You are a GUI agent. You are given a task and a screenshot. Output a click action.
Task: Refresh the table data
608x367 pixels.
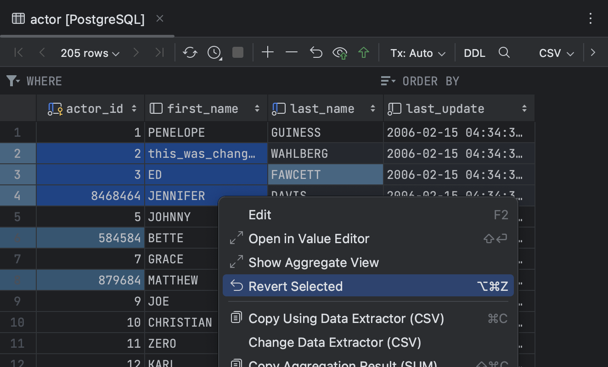(x=190, y=52)
